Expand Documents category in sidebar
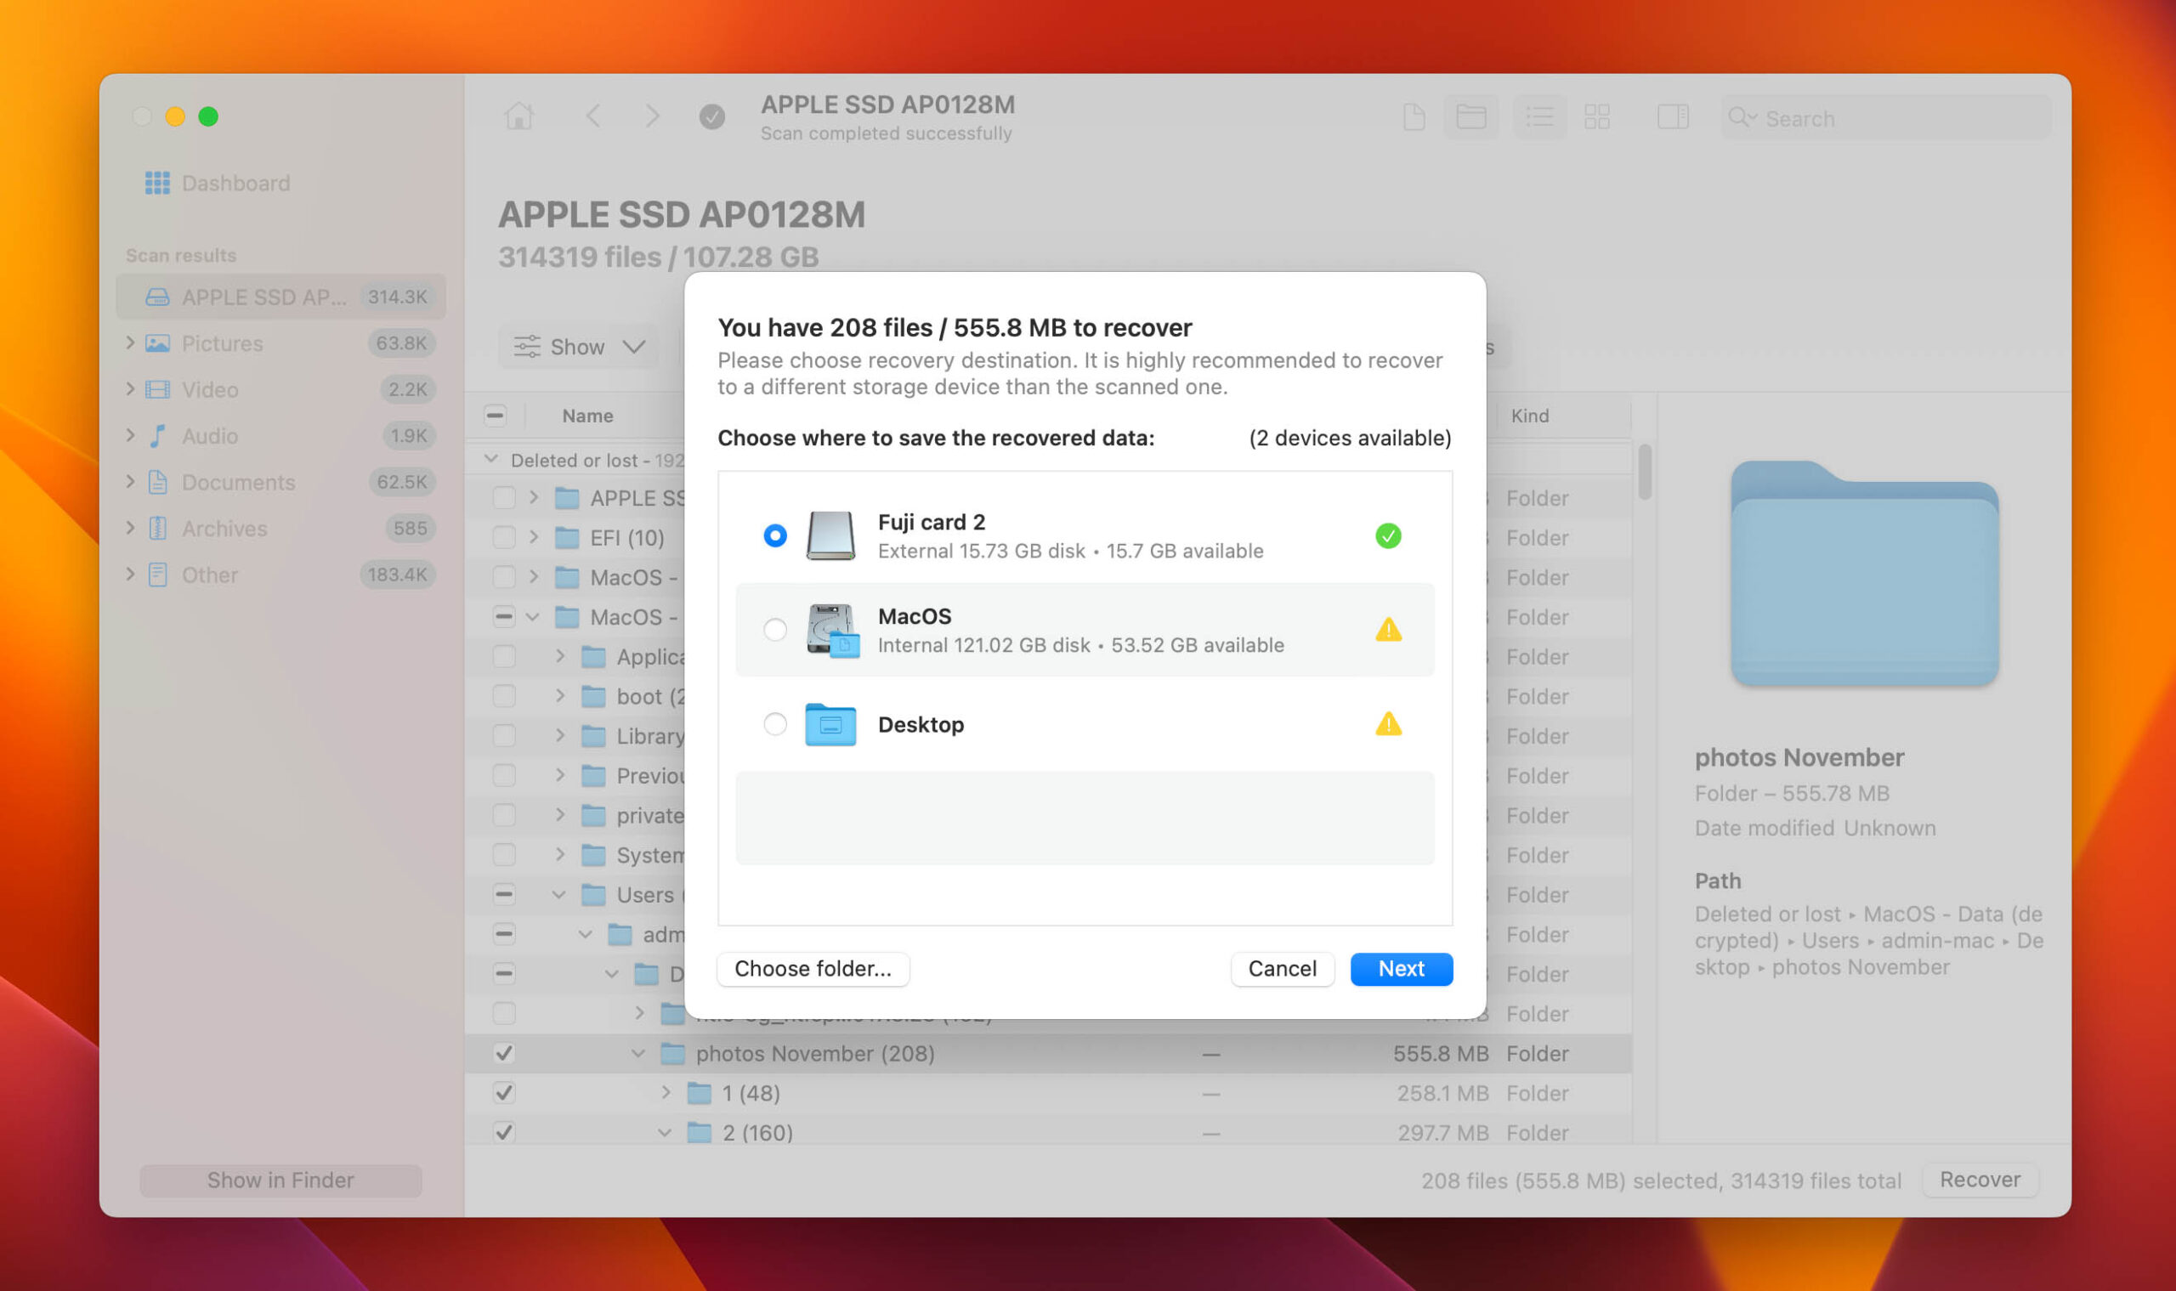 click(x=130, y=480)
